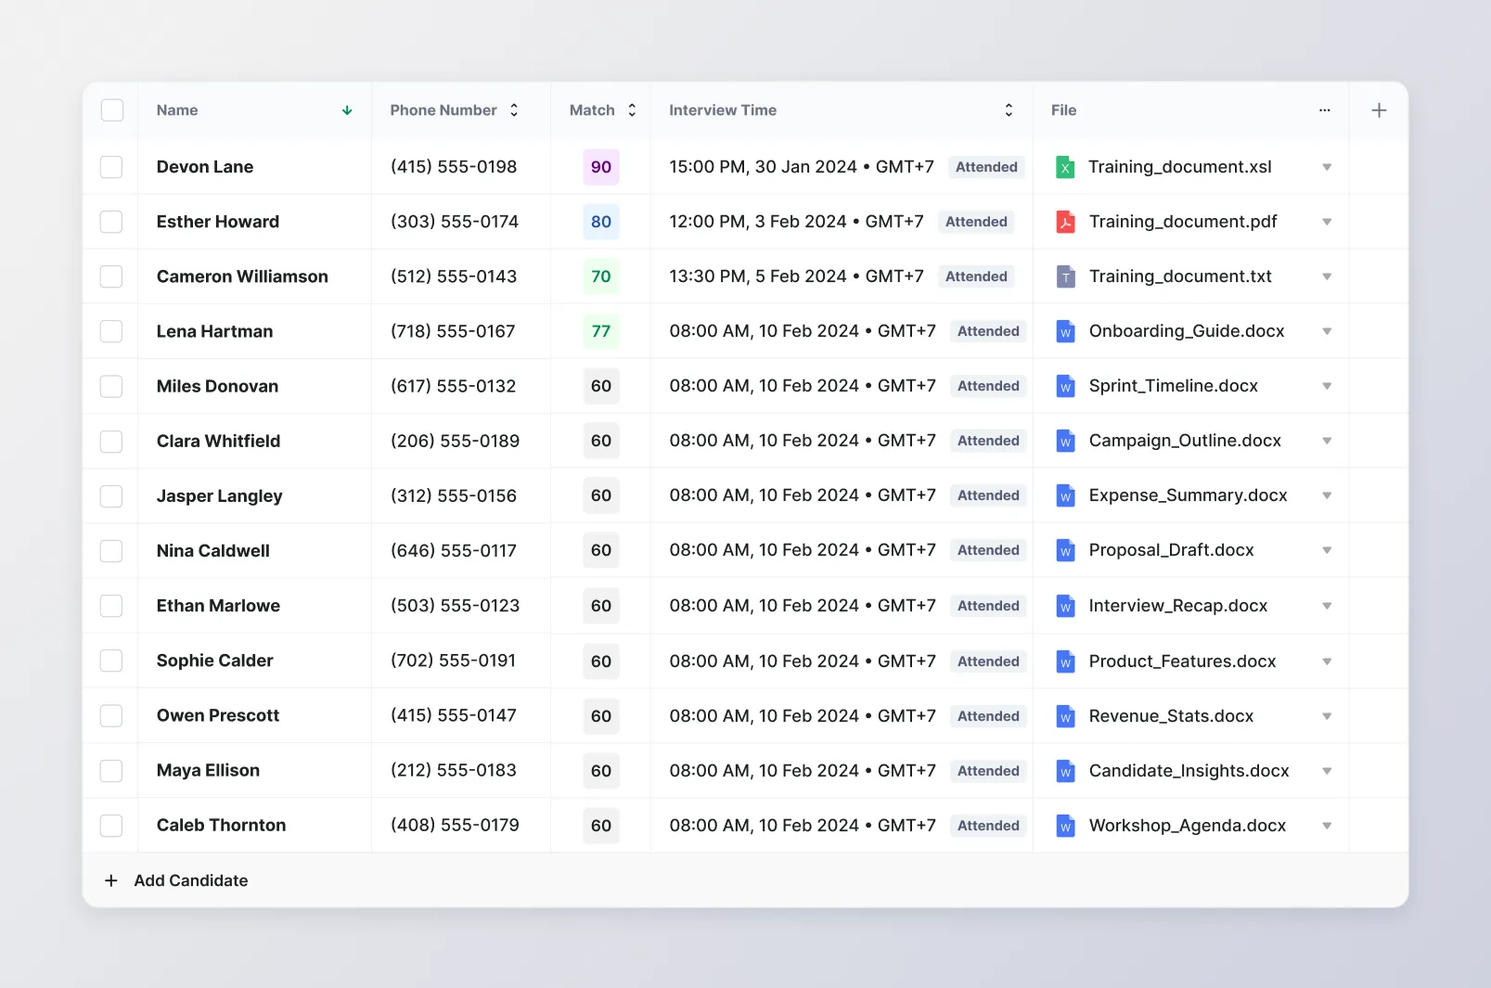Click the text file icon for Training_document.txt

[1065, 277]
